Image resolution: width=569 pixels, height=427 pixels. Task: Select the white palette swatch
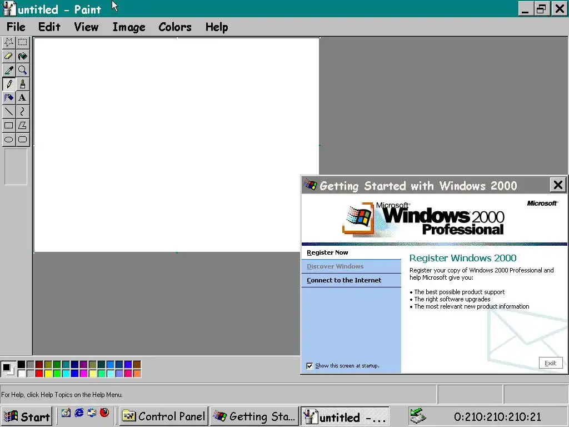tap(22, 373)
